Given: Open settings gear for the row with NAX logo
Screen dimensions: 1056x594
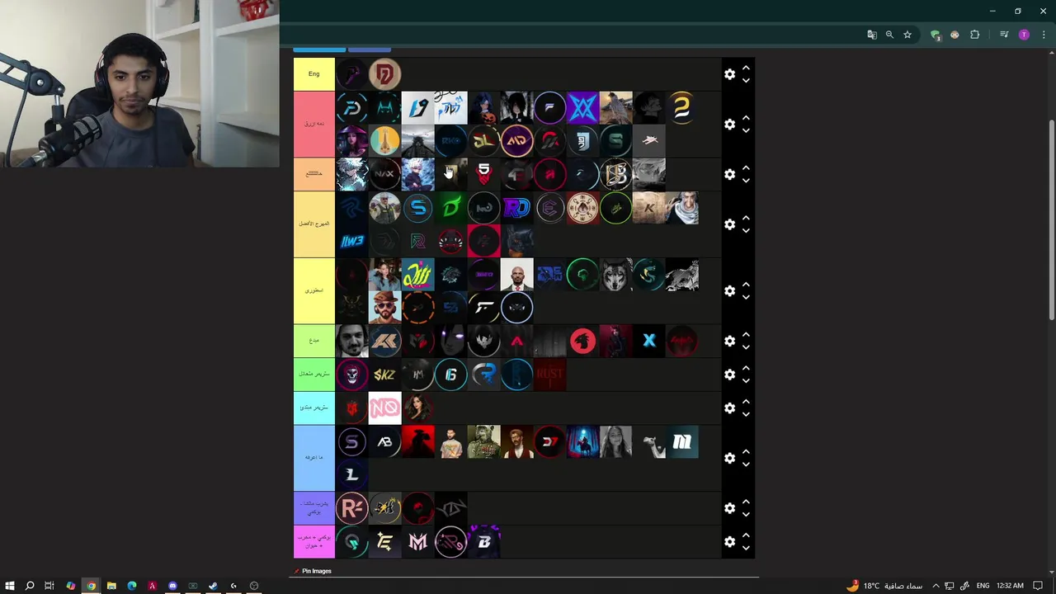Looking at the screenshot, I should pyautogui.click(x=729, y=174).
